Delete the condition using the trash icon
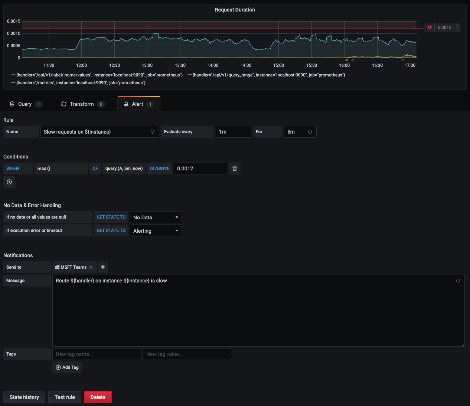The image size is (470, 406). 234,168
